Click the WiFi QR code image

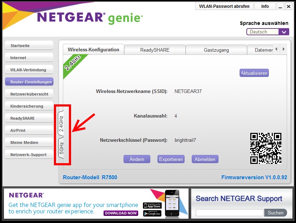[x=266, y=148]
